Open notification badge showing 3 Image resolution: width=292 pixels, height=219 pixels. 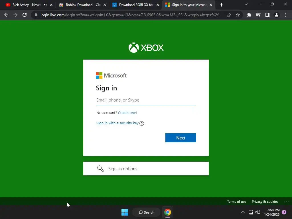(284, 212)
